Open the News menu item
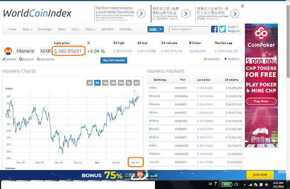This screenshot has height=189, width=290. click(62, 29)
